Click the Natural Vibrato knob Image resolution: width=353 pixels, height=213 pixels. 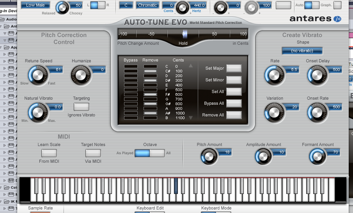[x=38, y=113]
